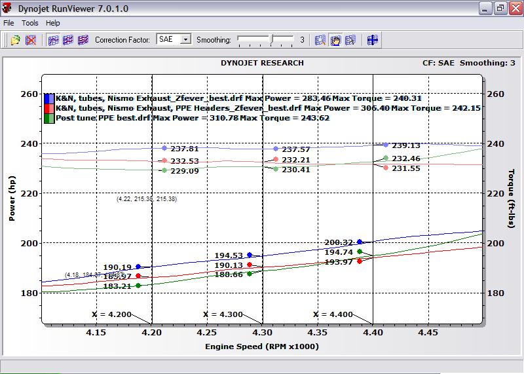
Task: Click the green legend swatch for Post tune run
Action: 49,118
